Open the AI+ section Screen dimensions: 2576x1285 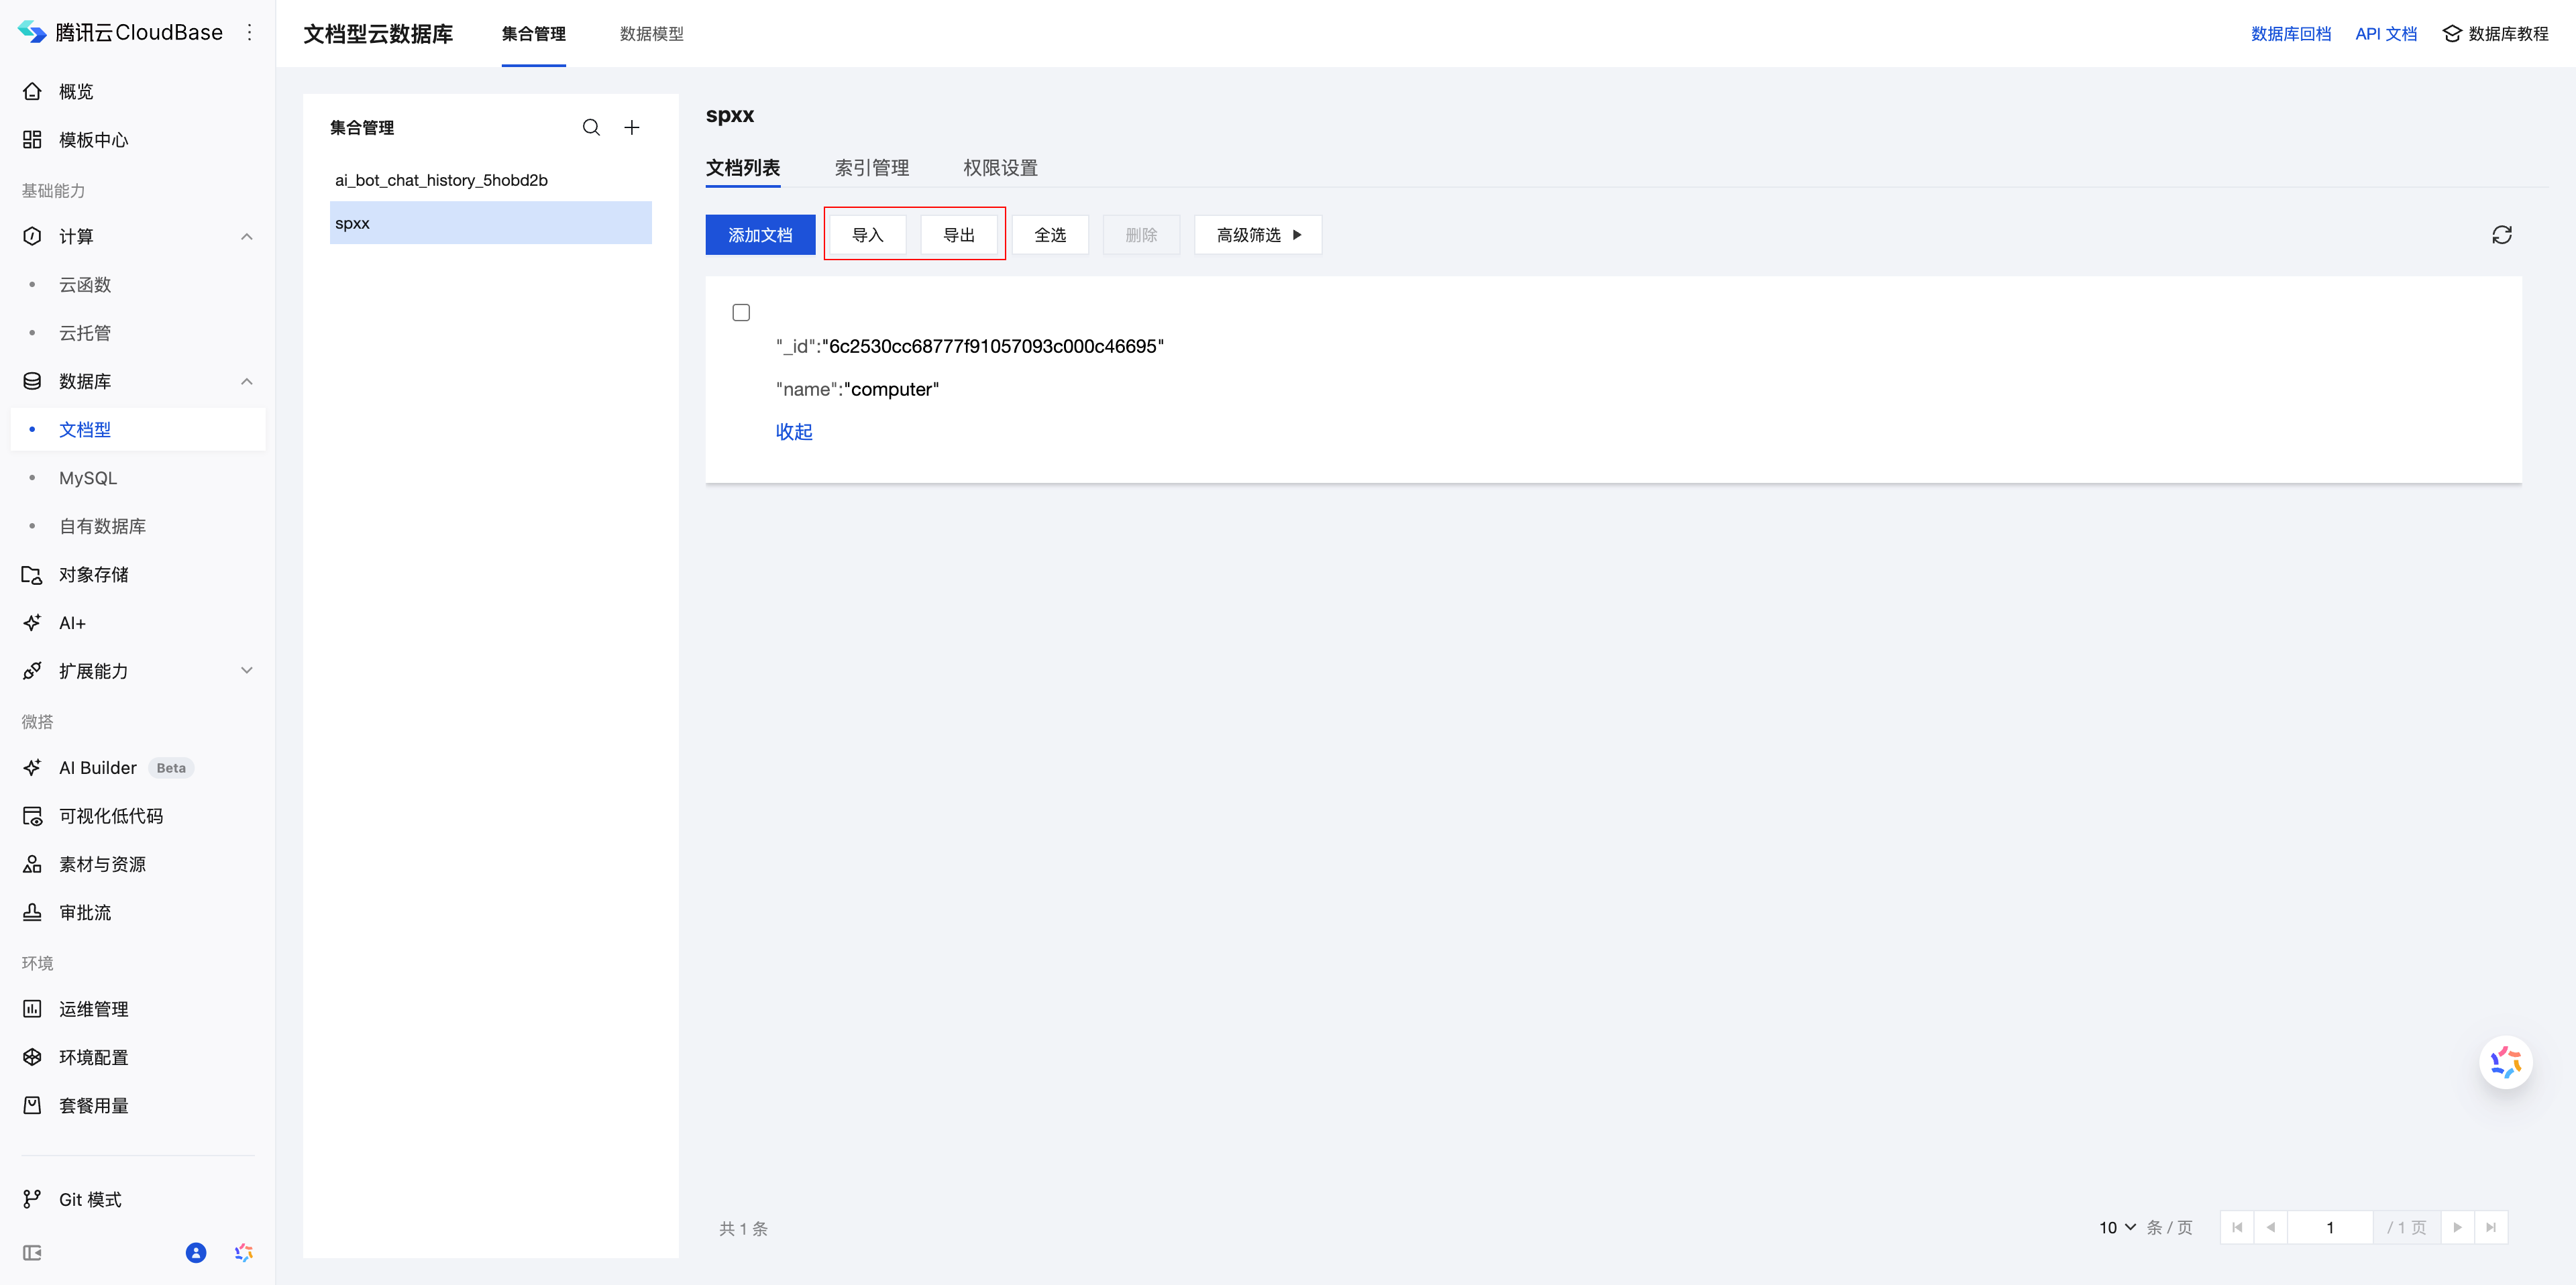pos(72,623)
